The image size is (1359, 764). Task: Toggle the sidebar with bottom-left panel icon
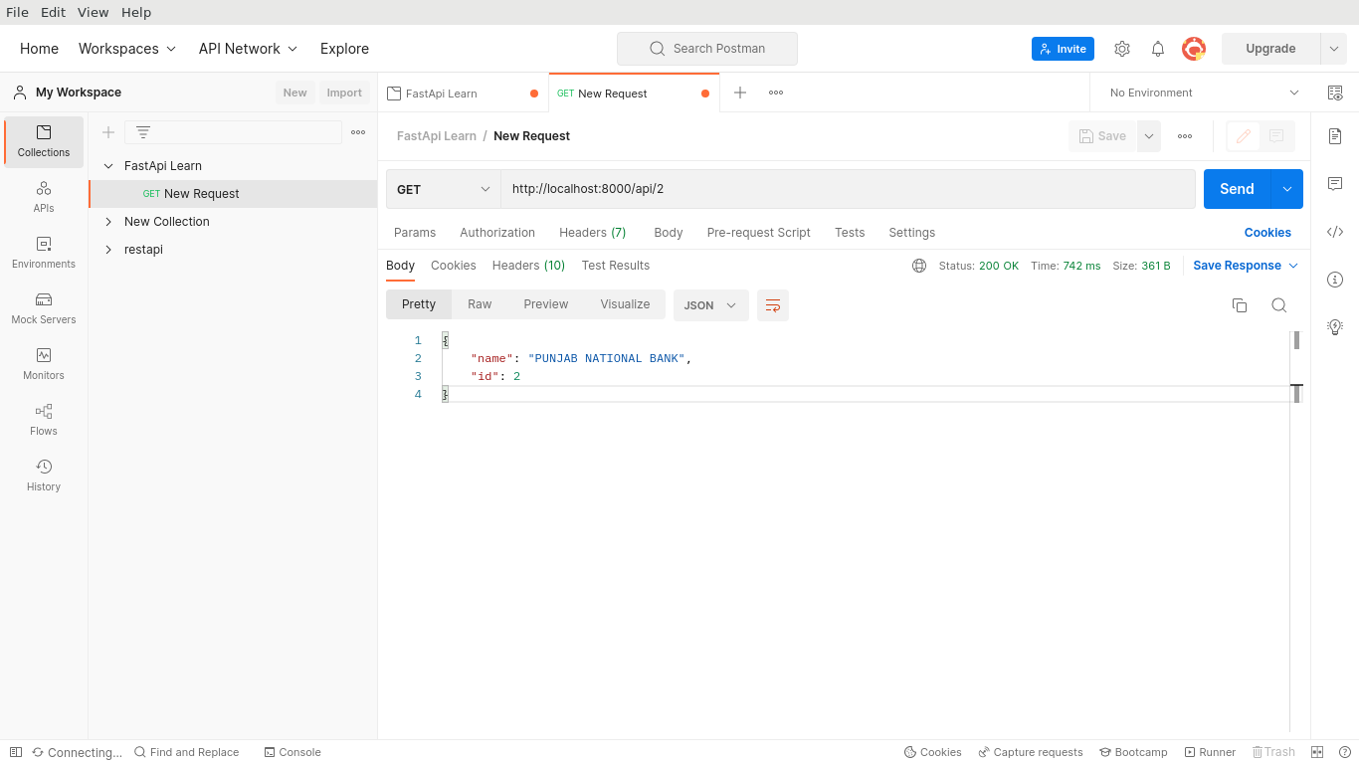pyautogui.click(x=16, y=752)
